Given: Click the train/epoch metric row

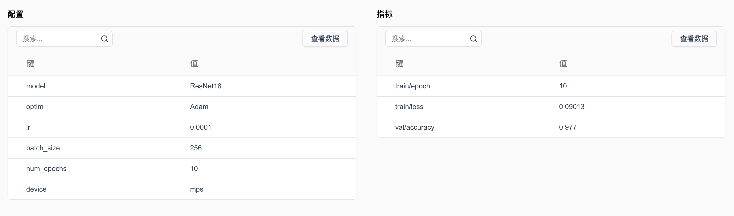Looking at the screenshot, I should point(551,86).
